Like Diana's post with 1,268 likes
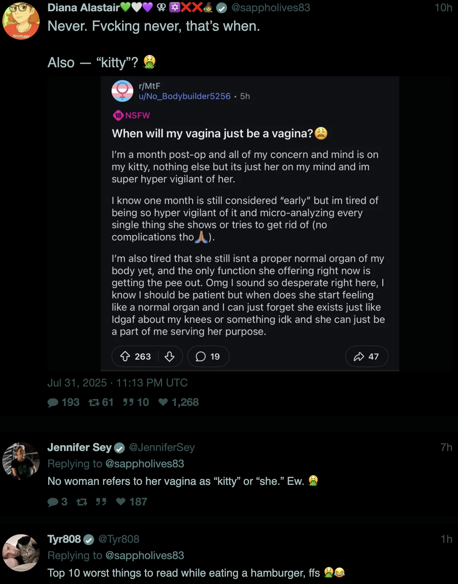The height and width of the screenshot is (584, 458). [x=163, y=402]
